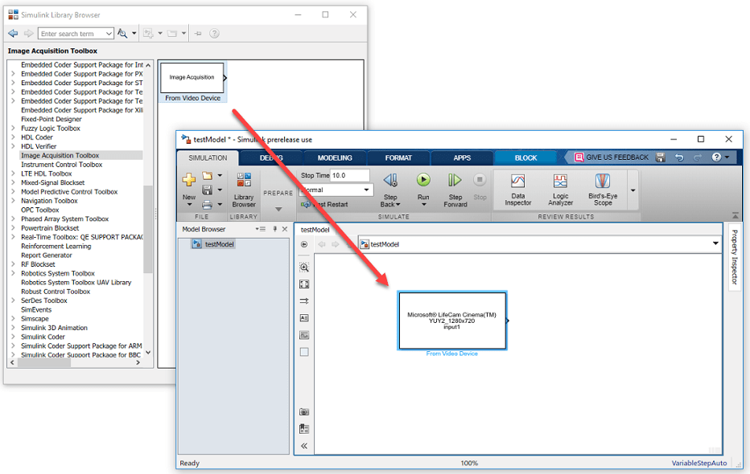Viewport: 750px width, 474px height.
Task: Click Fast Restart
Action: (x=325, y=204)
